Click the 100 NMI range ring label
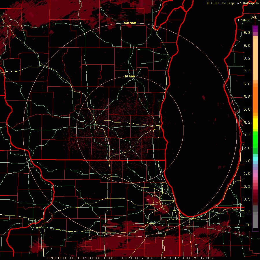The image size is (260, 260). (130, 23)
